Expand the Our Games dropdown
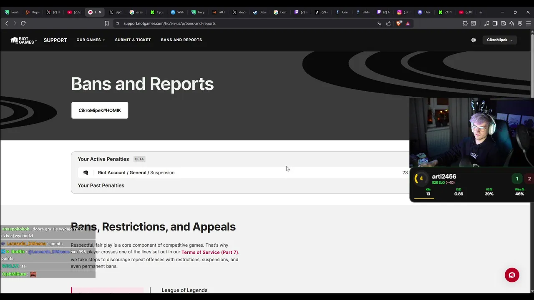 [x=91, y=40]
